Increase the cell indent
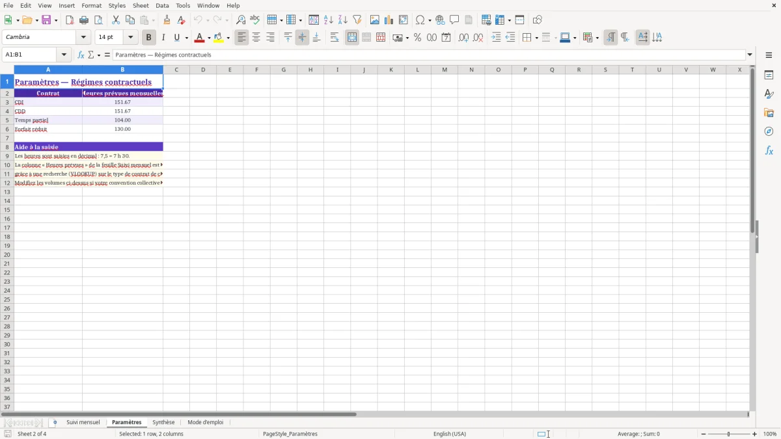781x439 pixels. (496, 38)
